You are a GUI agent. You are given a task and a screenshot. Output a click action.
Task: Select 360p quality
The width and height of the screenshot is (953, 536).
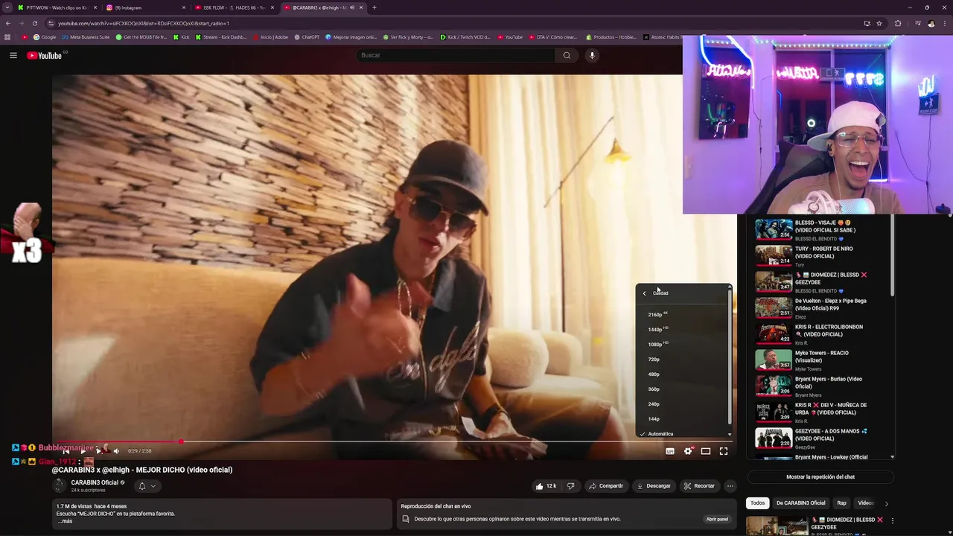click(x=682, y=389)
